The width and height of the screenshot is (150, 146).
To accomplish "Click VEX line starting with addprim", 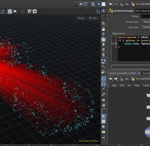I will [x=137, y=44].
